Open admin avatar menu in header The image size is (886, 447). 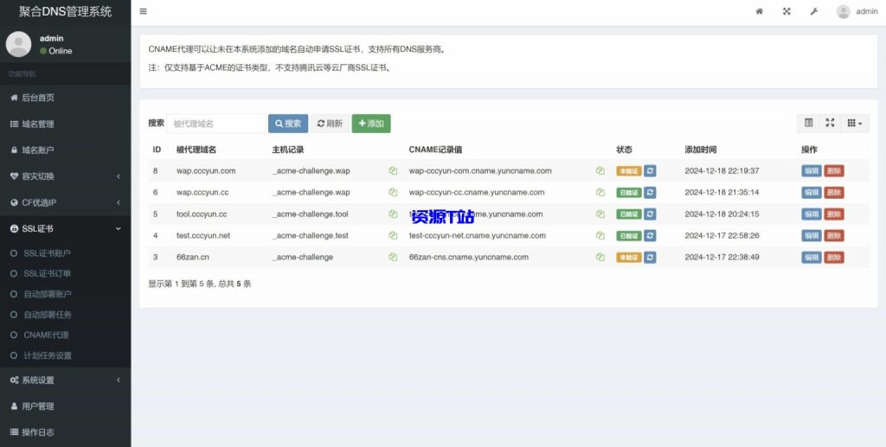pyautogui.click(x=857, y=11)
